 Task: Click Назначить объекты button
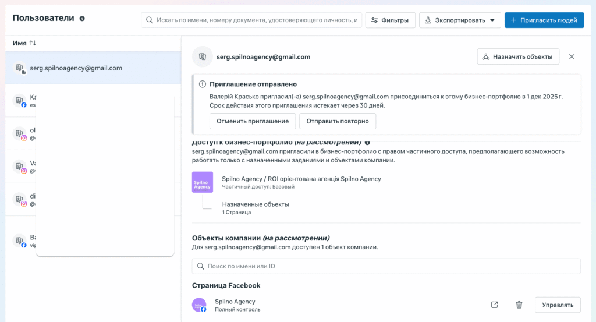pyautogui.click(x=518, y=56)
